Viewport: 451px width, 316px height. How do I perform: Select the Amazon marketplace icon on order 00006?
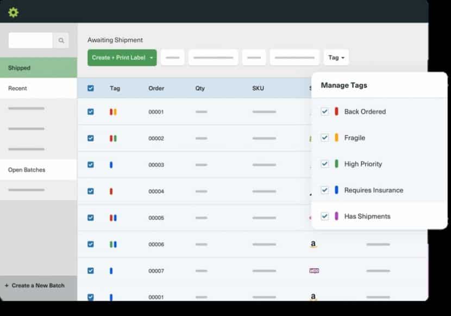(313, 244)
